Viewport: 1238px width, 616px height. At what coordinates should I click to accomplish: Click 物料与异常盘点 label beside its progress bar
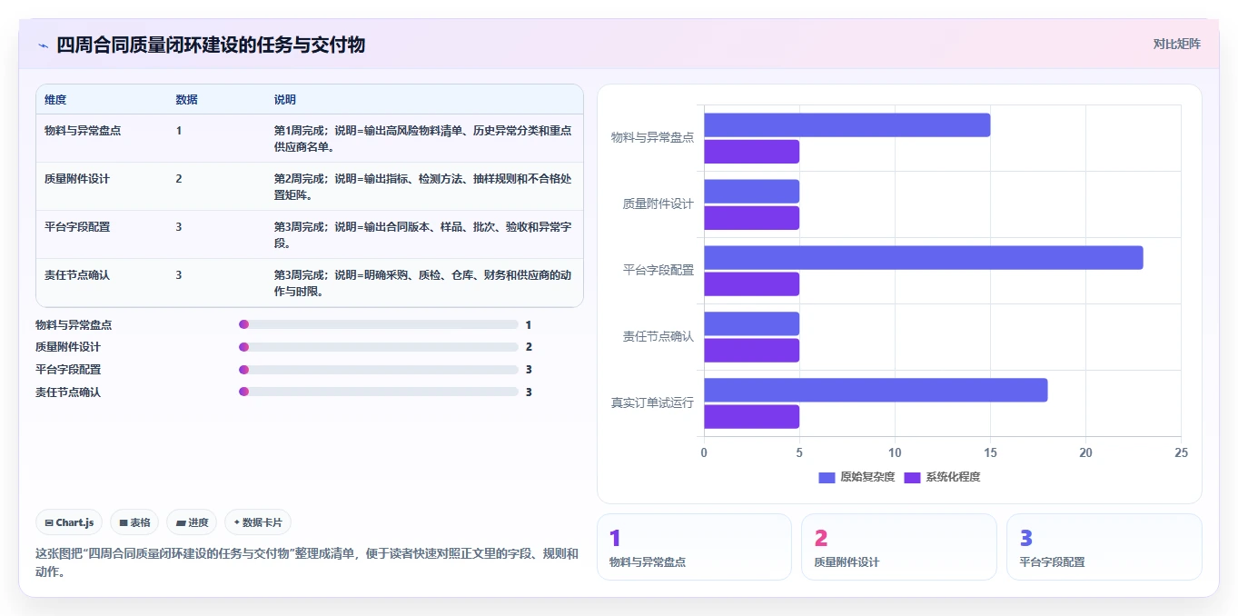[x=74, y=324]
